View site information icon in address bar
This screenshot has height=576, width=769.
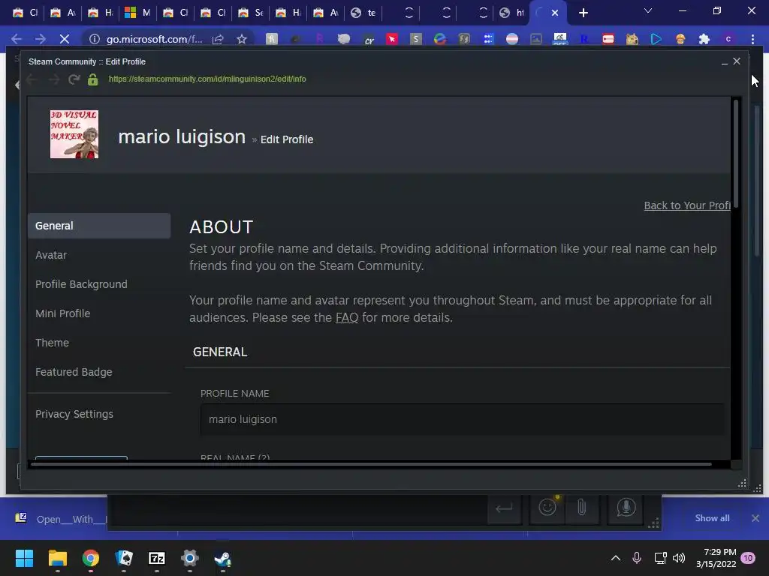[x=94, y=39]
